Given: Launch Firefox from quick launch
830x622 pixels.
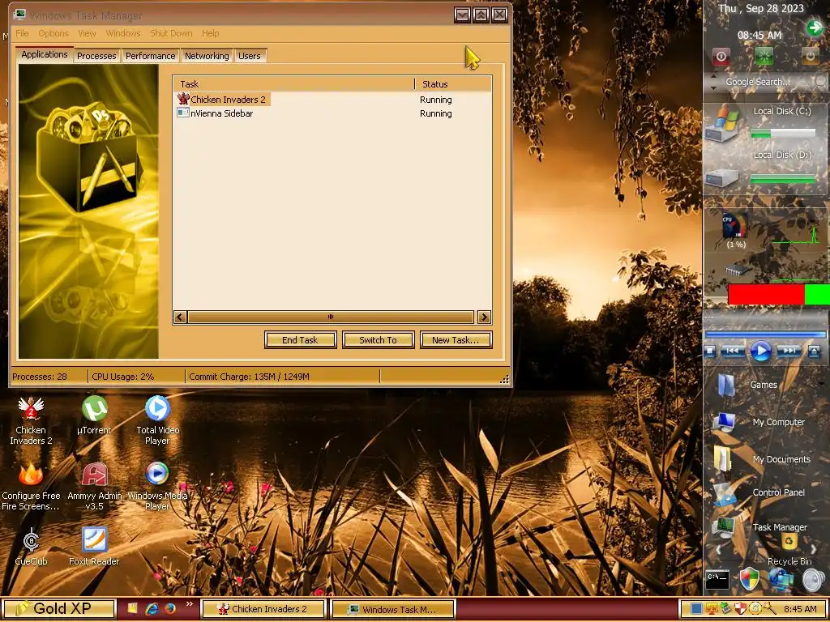Looking at the screenshot, I should click(170, 609).
